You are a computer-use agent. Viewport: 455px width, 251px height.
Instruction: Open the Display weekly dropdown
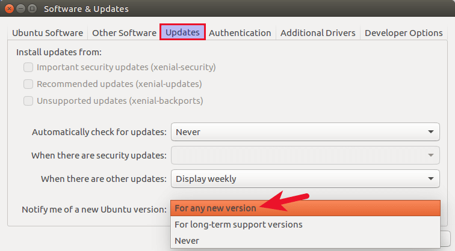click(305, 178)
